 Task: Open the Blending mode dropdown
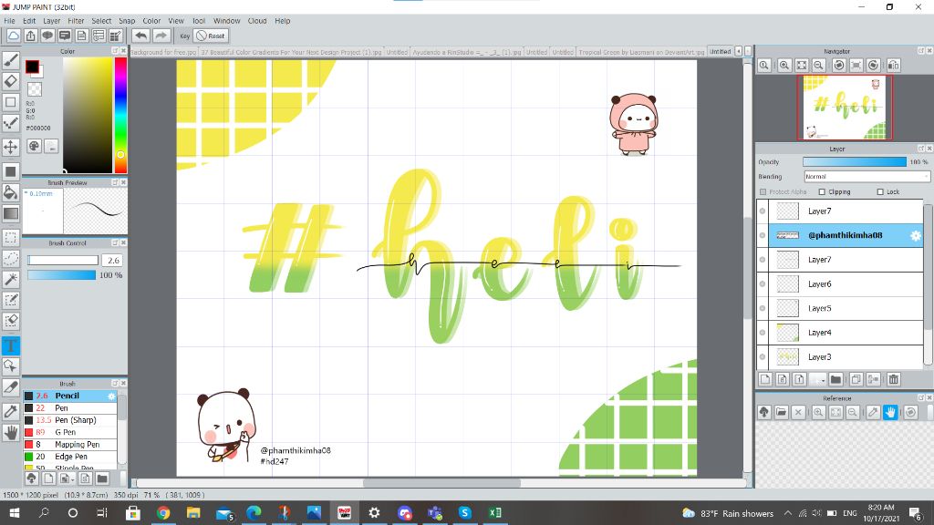pos(867,177)
